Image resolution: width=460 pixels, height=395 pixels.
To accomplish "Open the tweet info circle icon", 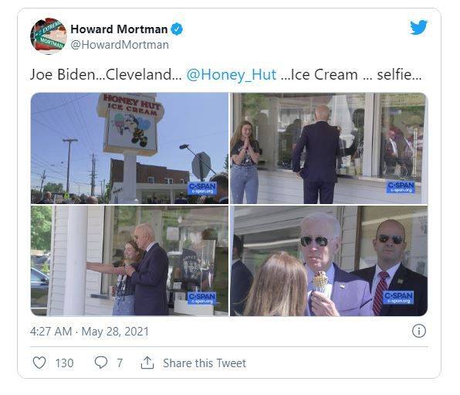I will [x=419, y=331].
